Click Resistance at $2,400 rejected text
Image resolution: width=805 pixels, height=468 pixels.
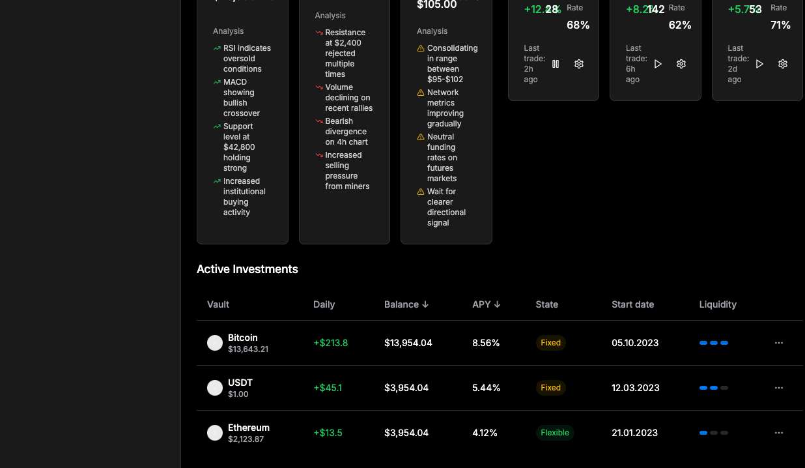pos(345,53)
